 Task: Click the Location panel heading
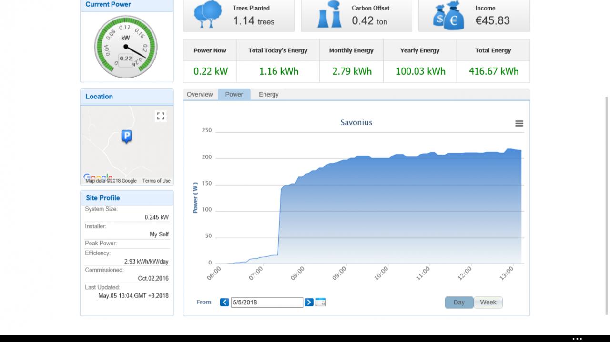[x=99, y=96]
